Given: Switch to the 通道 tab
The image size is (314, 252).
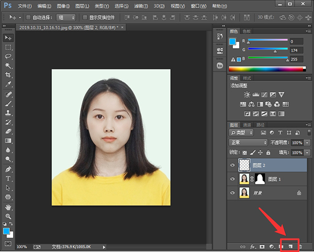Looking at the screenshot, I should (247, 125).
